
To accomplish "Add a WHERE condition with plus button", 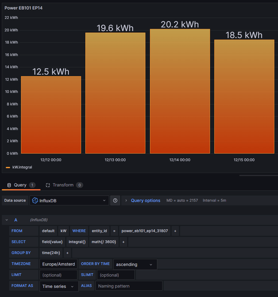I will (x=175, y=231).
